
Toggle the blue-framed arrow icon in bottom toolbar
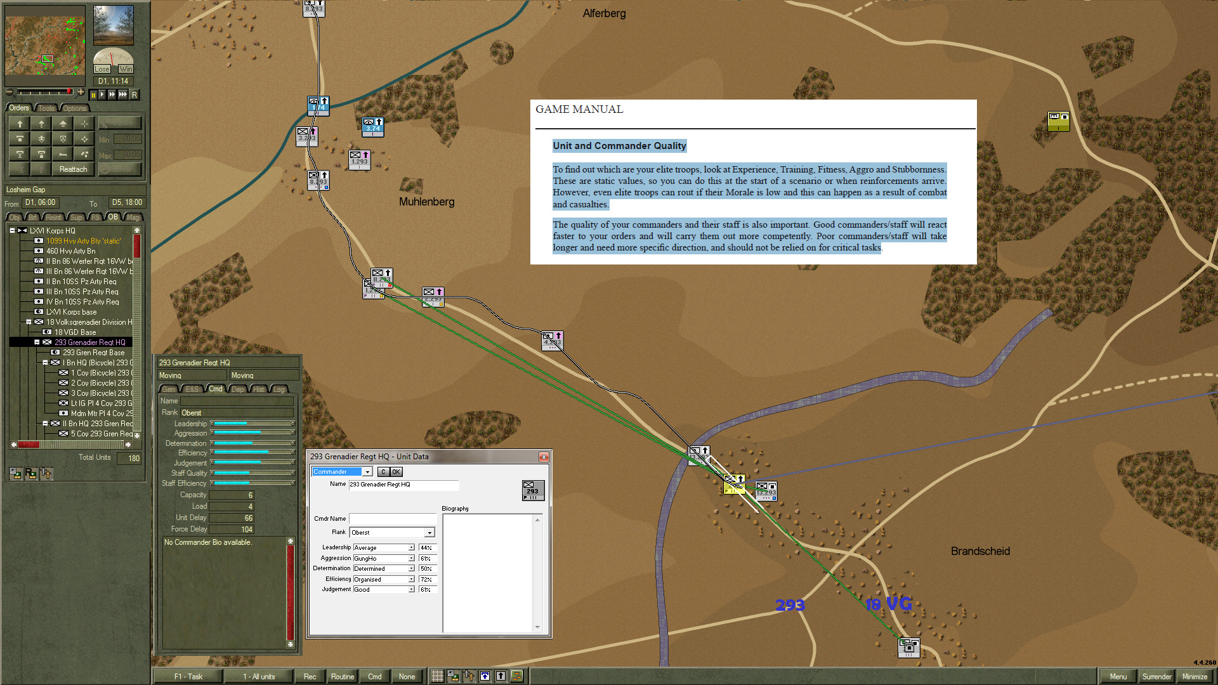point(485,676)
